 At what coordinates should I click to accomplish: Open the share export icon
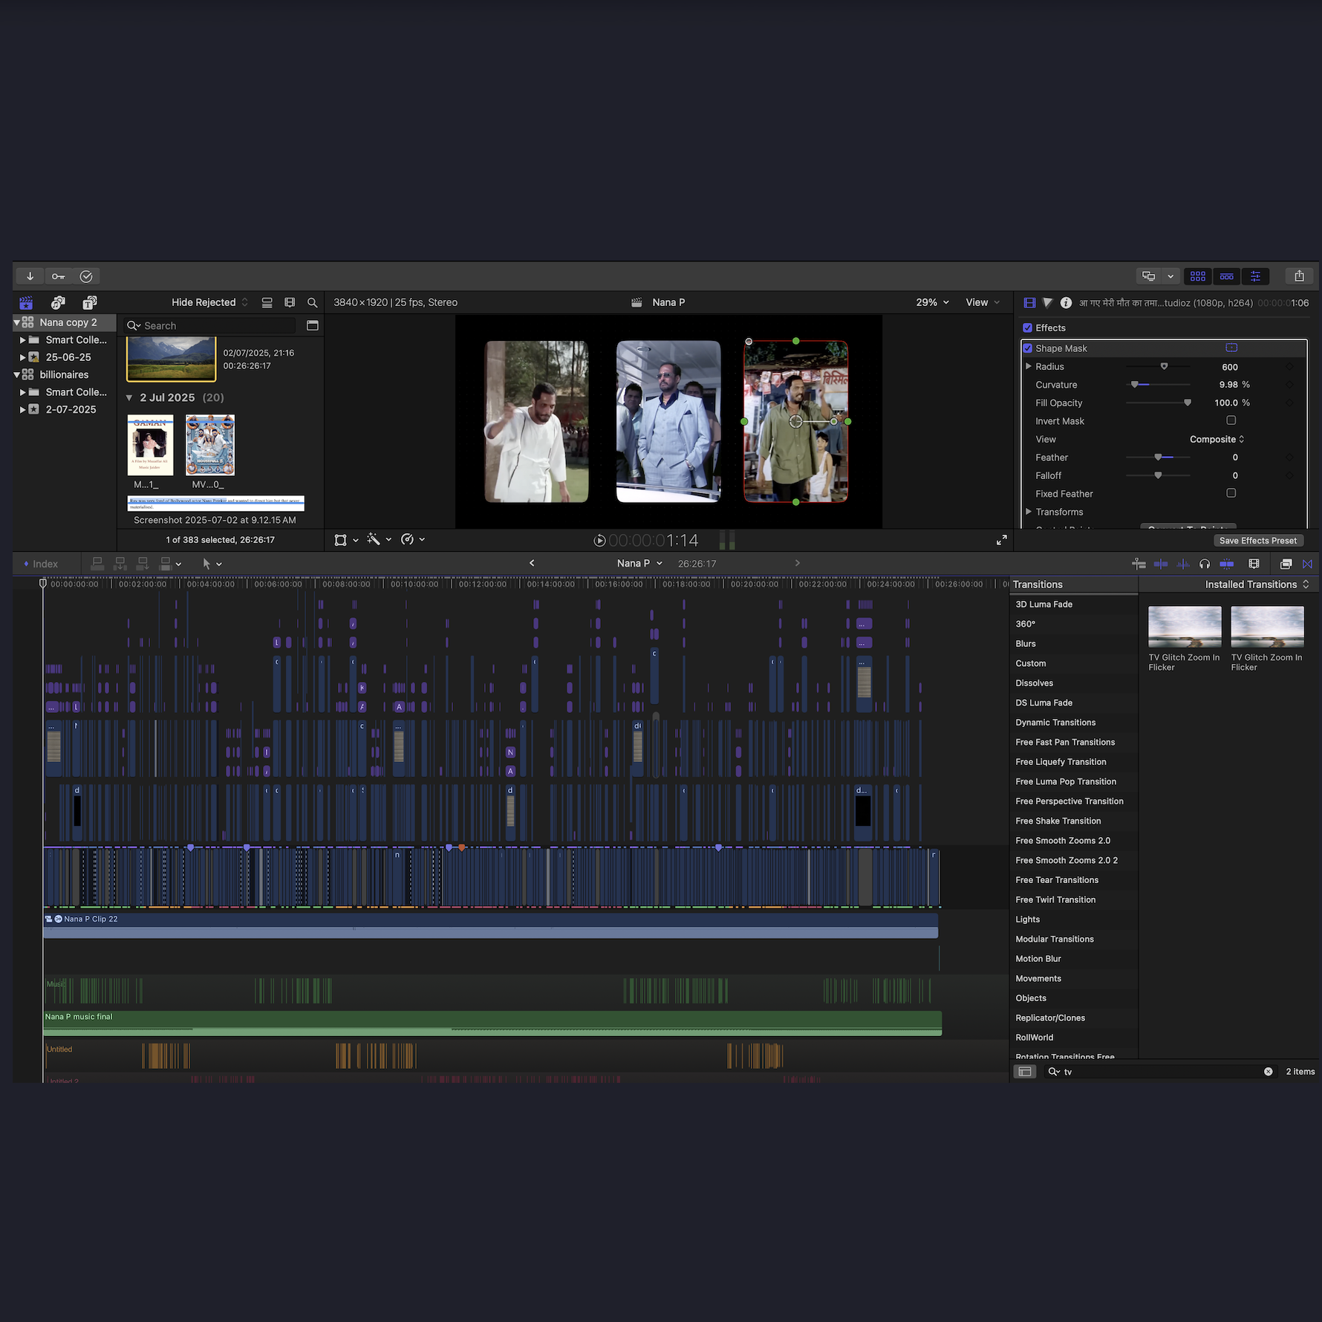1299,276
